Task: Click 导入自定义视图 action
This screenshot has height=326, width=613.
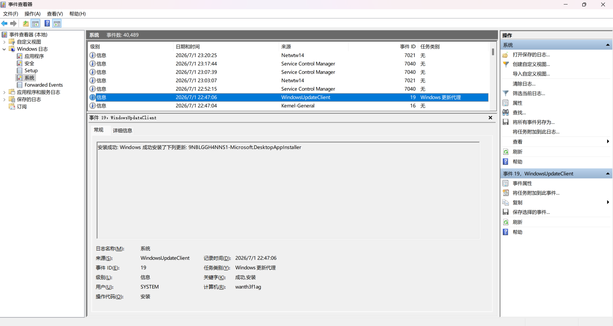Action: coord(531,74)
